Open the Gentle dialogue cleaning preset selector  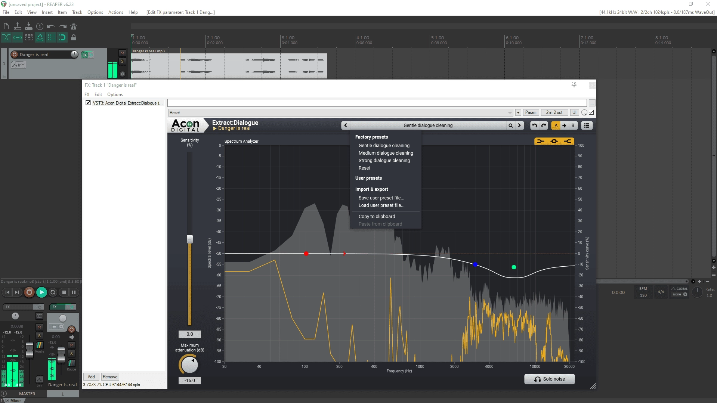coord(428,125)
